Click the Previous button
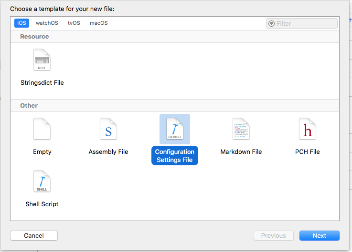 pos(273,235)
